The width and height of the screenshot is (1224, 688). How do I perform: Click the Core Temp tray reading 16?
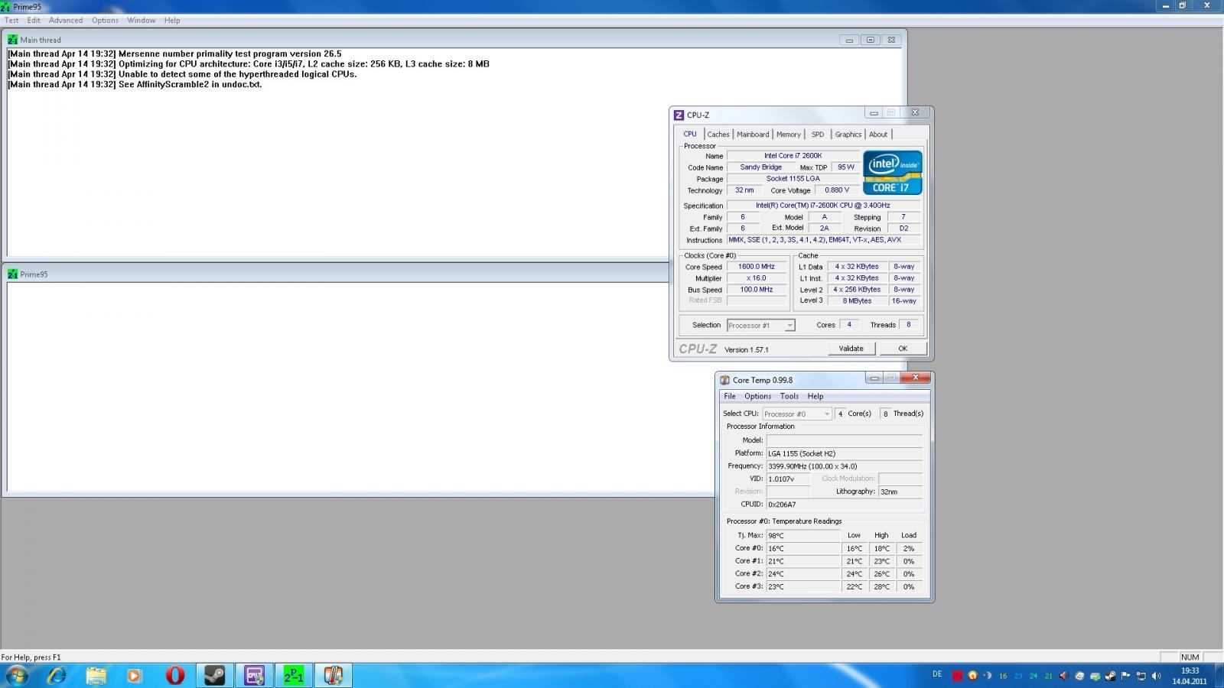[x=1003, y=676]
